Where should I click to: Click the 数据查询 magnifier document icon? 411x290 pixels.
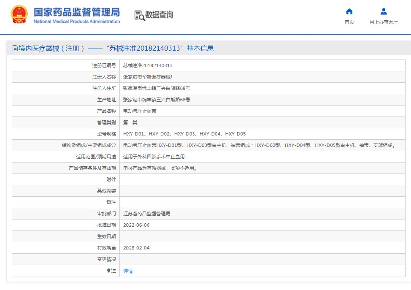(x=139, y=15)
